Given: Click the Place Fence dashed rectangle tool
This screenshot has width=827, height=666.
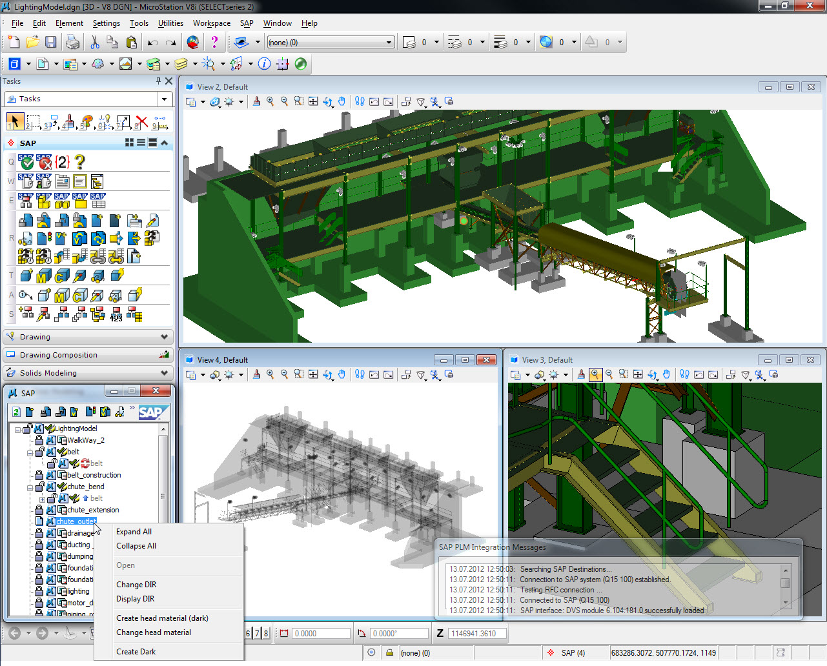Looking at the screenshot, I should 33,121.
